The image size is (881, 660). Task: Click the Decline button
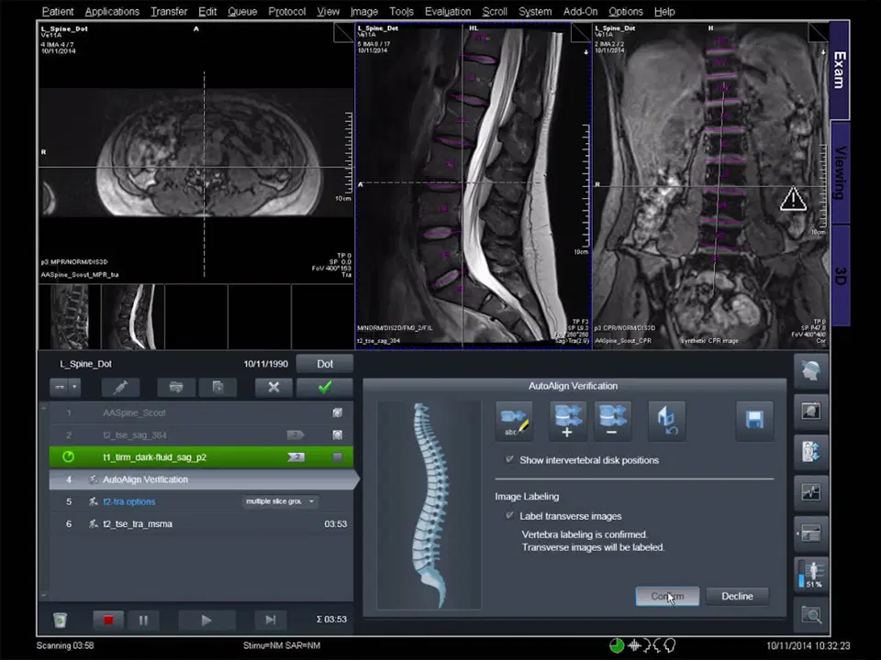click(737, 596)
